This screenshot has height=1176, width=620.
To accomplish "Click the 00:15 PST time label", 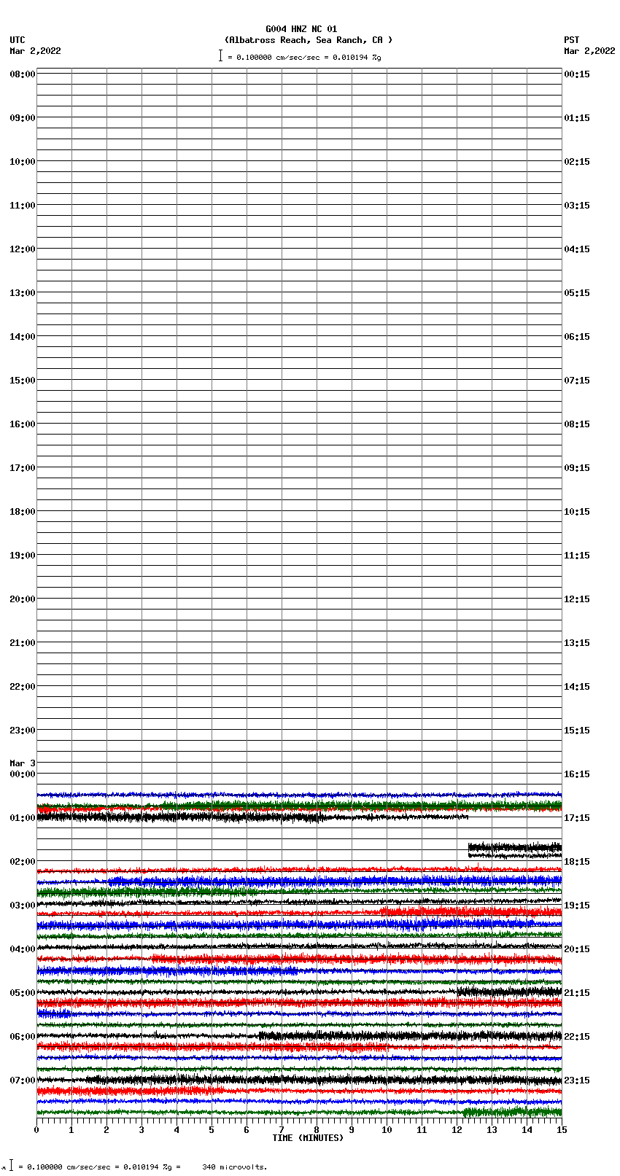I will pos(577,74).
